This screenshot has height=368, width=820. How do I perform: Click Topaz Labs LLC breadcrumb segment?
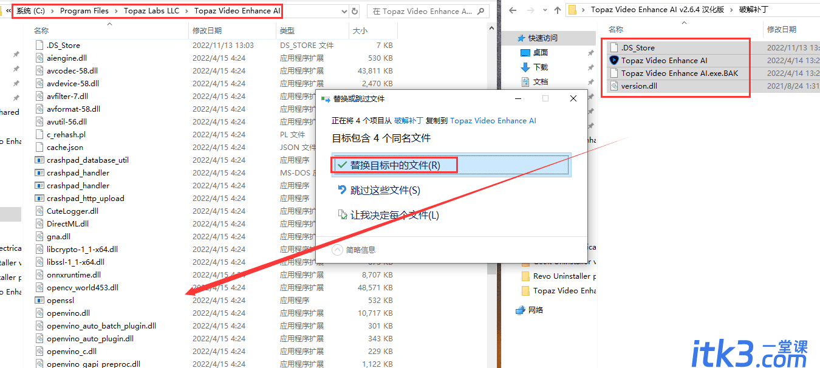pos(151,10)
